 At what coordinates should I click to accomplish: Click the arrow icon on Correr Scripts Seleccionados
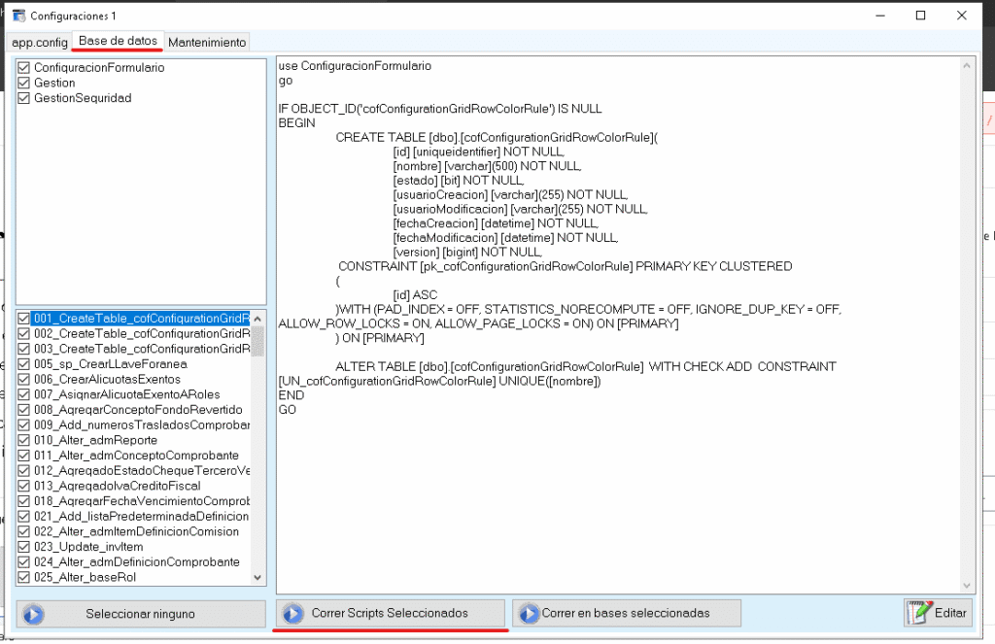(x=292, y=614)
